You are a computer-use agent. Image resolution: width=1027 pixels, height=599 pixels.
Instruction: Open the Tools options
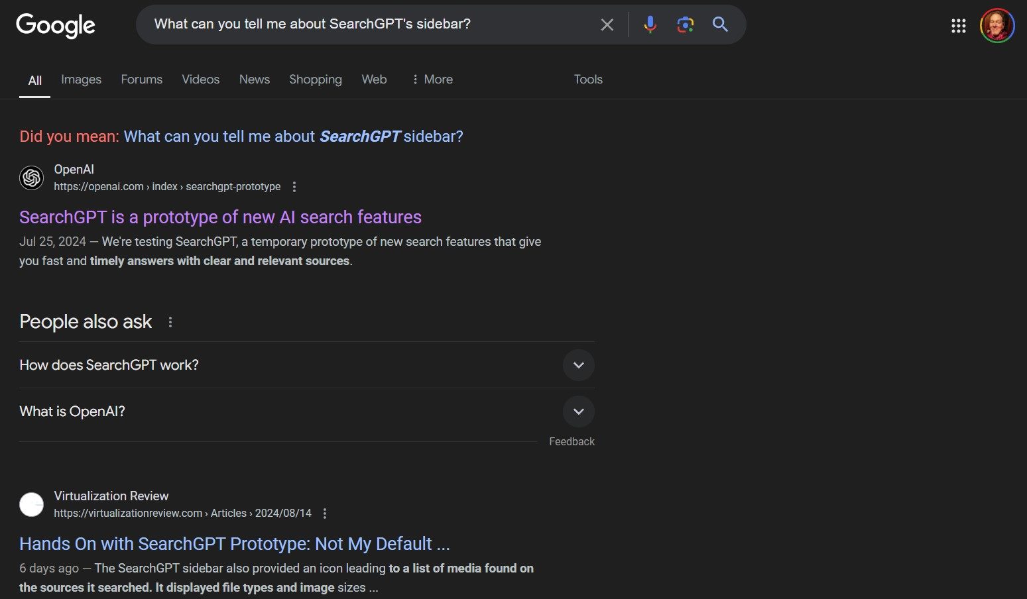tap(588, 80)
